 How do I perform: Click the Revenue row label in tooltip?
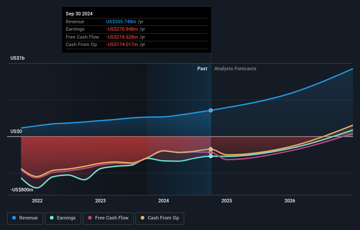pyautogui.click(x=75, y=22)
